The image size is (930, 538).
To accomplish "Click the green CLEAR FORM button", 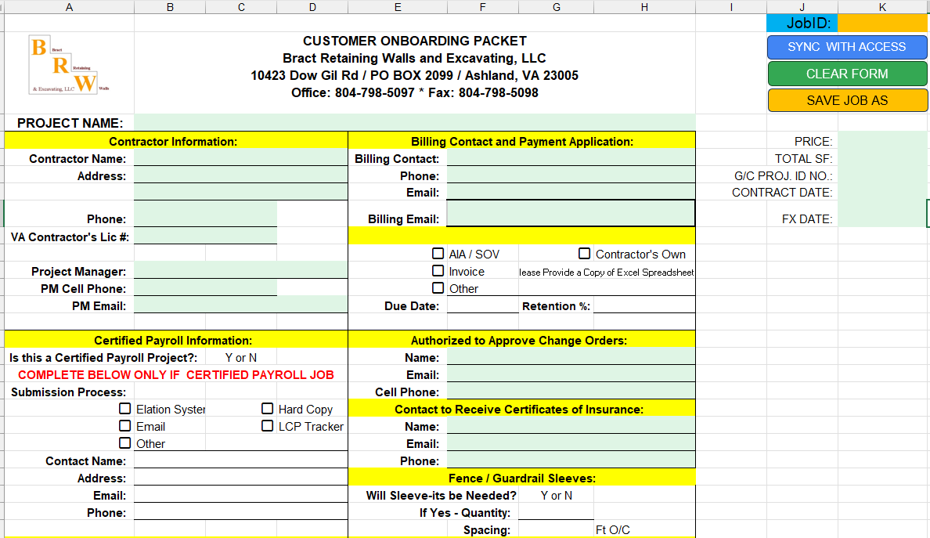I will pyautogui.click(x=847, y=74).
